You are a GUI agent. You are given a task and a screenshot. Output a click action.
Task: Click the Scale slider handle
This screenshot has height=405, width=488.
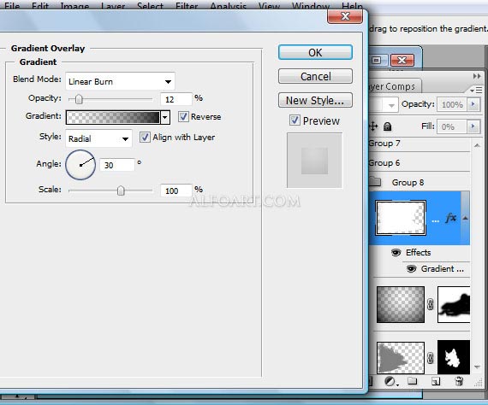pos(121,191)
